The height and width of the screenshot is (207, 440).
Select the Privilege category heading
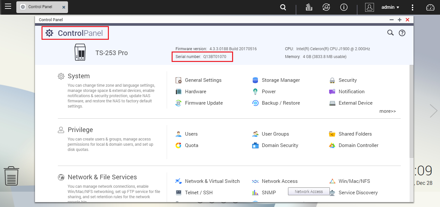[x=80, y=130]
